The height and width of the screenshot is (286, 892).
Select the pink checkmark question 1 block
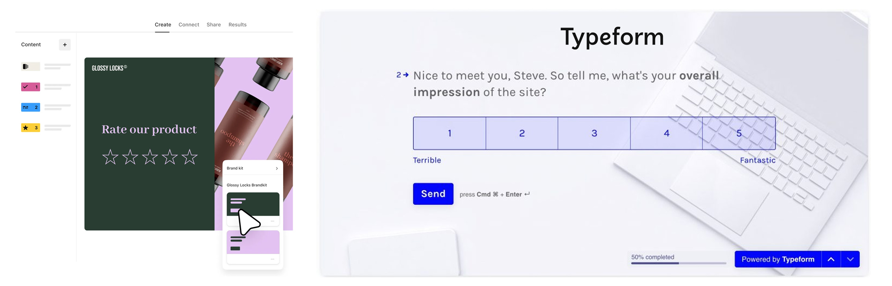30,87
